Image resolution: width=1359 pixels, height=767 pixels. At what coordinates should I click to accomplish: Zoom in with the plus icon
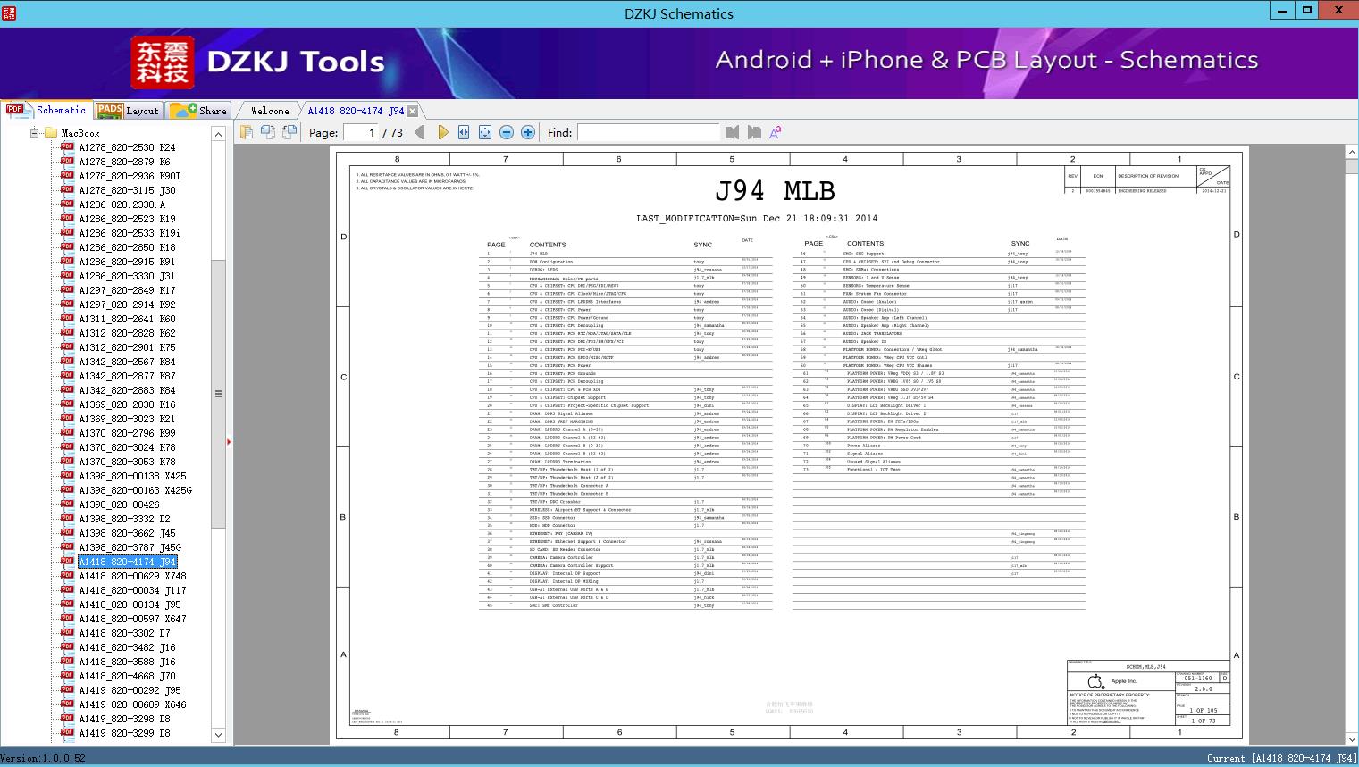(x=528, y=132)
